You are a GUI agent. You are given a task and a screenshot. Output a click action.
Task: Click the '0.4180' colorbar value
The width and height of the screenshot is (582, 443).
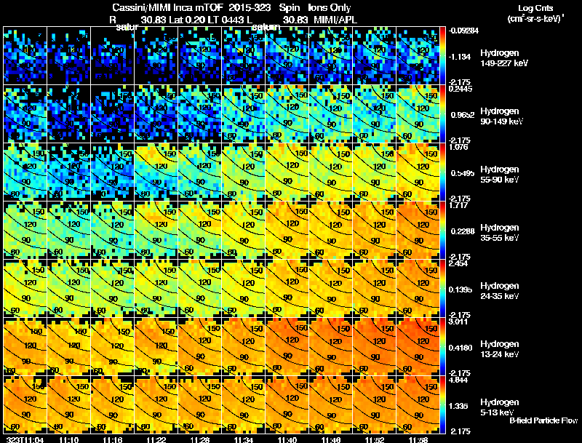click(461, 348)
